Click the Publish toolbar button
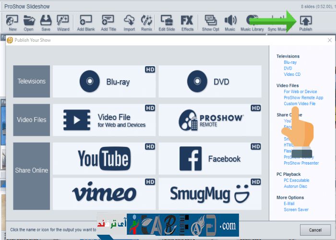This screenshot has width=336, height=240. (305, 22)
